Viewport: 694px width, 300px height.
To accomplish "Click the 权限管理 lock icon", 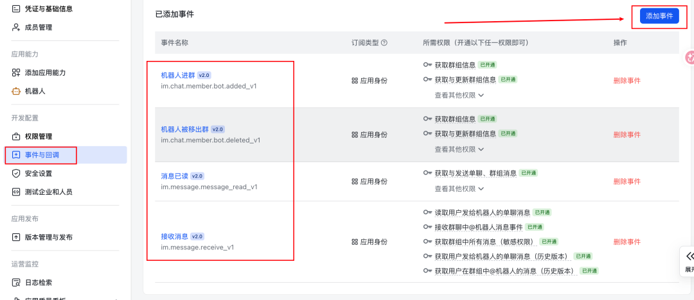I will (x=16, y=137).
